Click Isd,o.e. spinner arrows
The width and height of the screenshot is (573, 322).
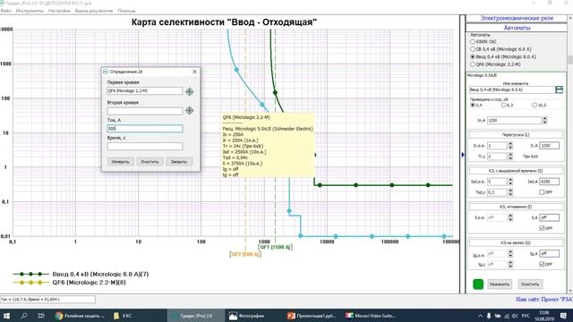click(510, 182)
